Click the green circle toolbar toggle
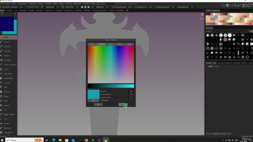Screen dimensions: 253x142 (85, 7)
